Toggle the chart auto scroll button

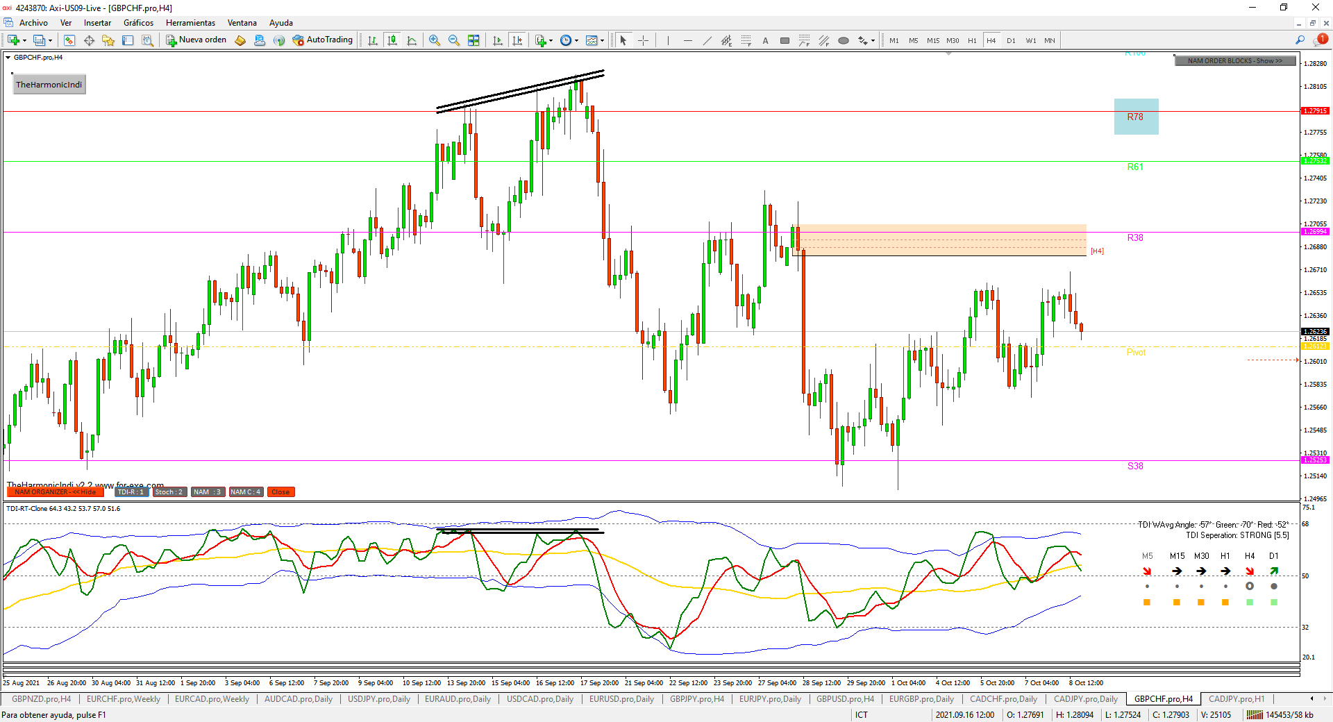pos(498,40)
